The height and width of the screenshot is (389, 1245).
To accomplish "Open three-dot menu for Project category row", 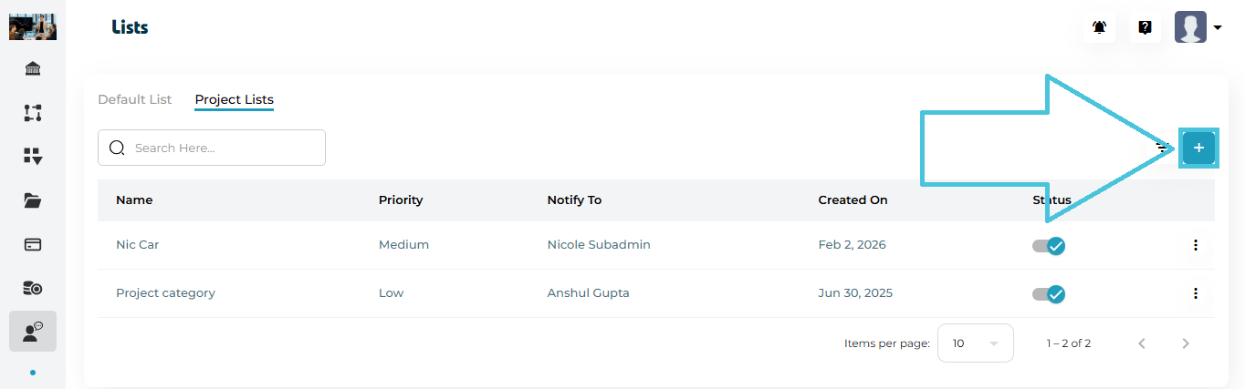I will (1195, 293).
